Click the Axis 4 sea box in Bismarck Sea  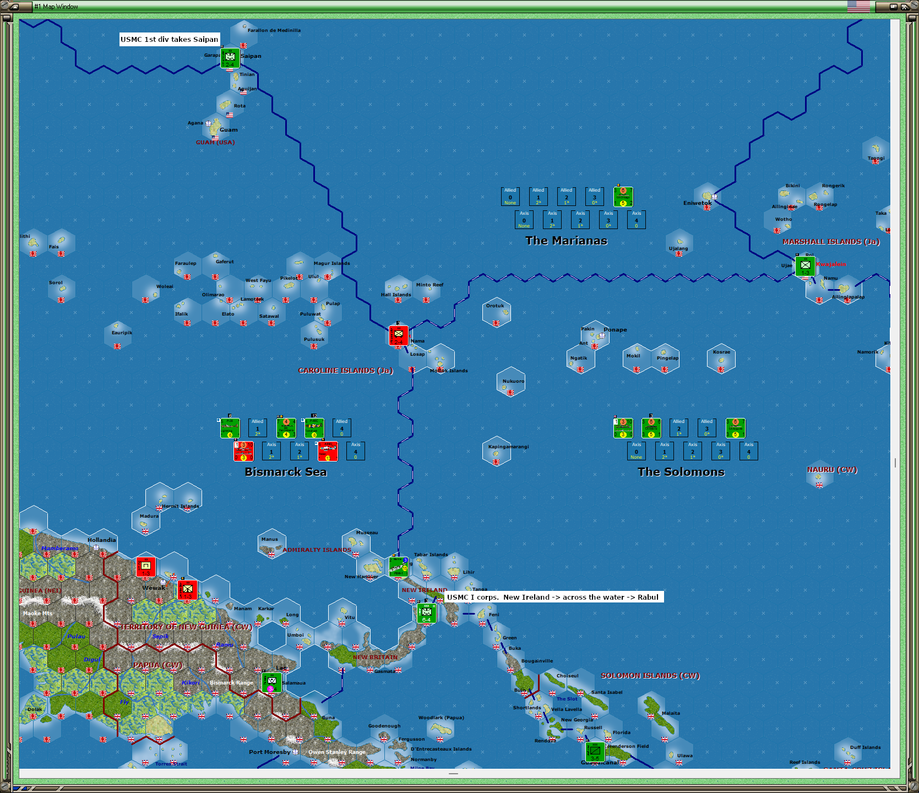click(356, 451)
